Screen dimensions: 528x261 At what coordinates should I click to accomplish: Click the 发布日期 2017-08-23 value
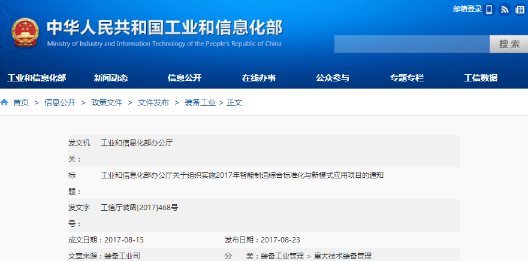(280, 240)
